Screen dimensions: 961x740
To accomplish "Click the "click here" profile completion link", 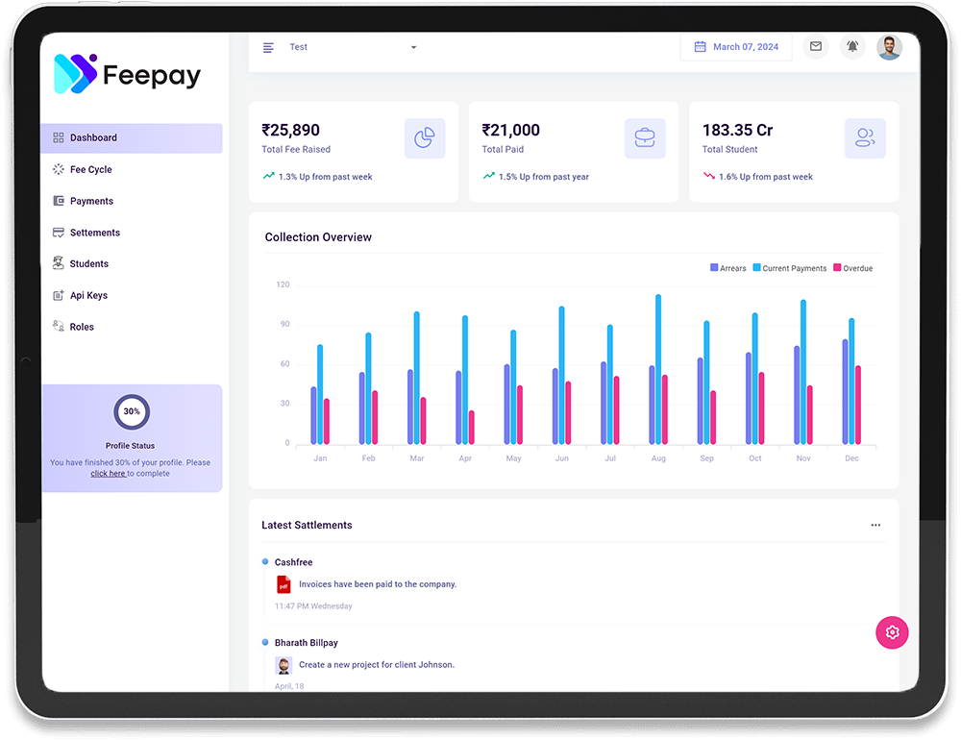I will pyautogui.click(x=108, y=474).
